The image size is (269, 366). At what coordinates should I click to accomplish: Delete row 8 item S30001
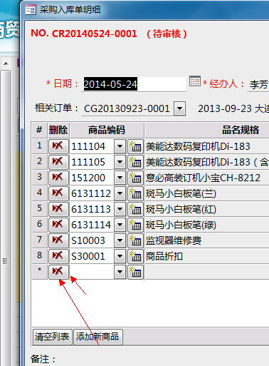(x=58, y=256)
